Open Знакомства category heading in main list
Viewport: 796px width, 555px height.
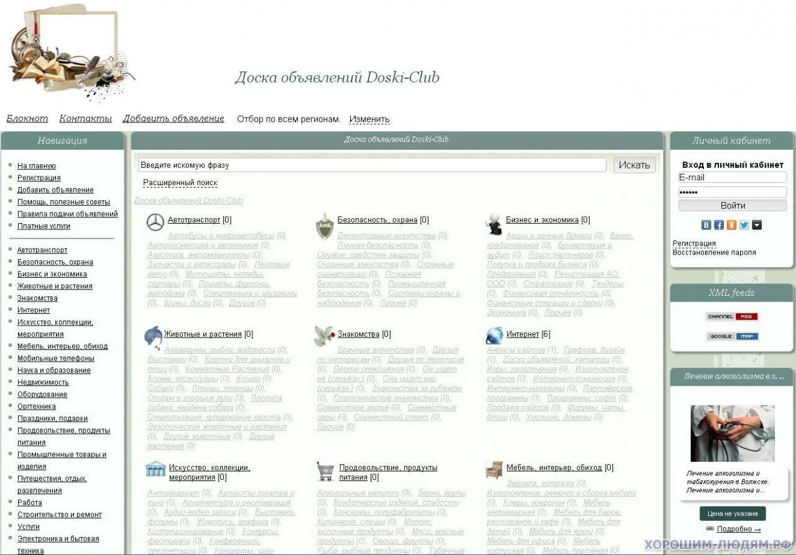[x=358, y=334]
